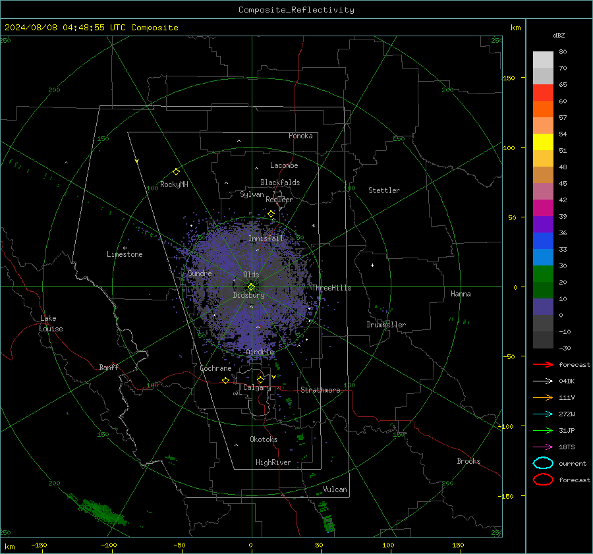Click the ThreeHills label
The image size is (593, 554).
[331, 288]
